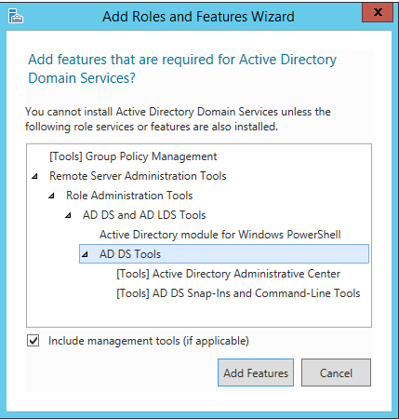
Task: Select the Group Policy Management tools entry
Action: (x=133, y=156)
